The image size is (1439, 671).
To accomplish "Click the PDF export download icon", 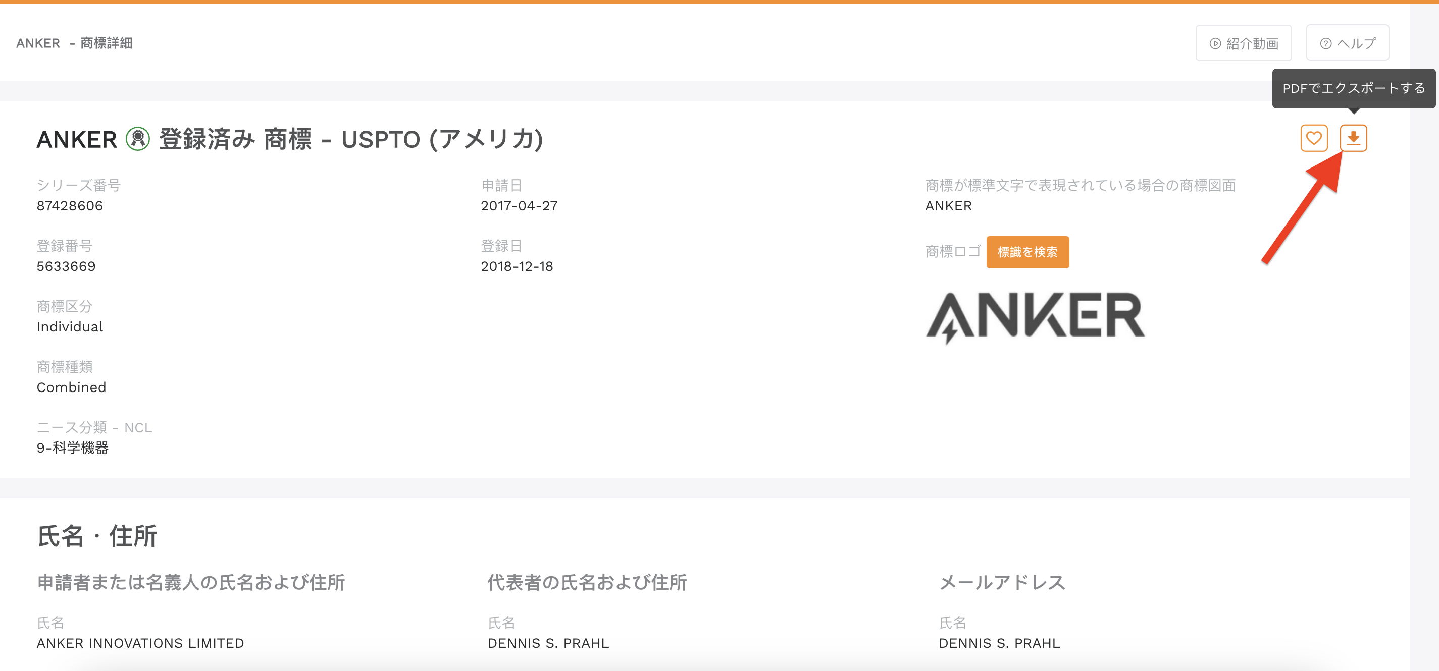I will 1353,138.
